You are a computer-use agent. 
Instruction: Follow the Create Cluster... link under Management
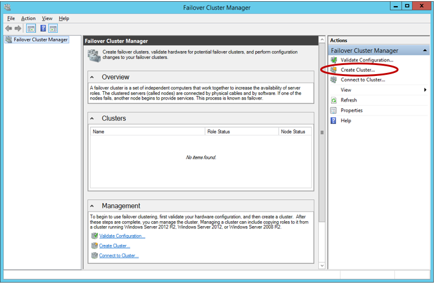[115, 246]
